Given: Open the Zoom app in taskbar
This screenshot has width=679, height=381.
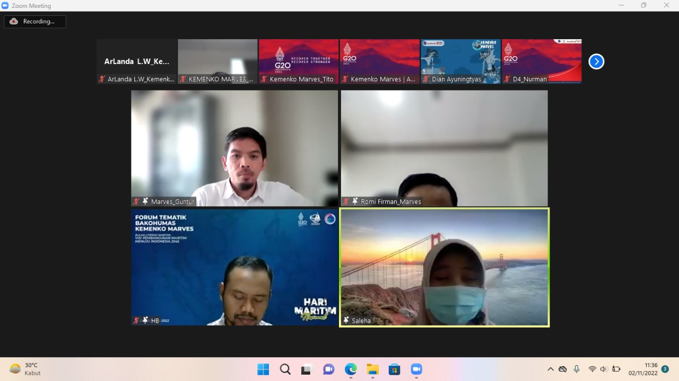Looking at the screenshot, I should (416, 369).
